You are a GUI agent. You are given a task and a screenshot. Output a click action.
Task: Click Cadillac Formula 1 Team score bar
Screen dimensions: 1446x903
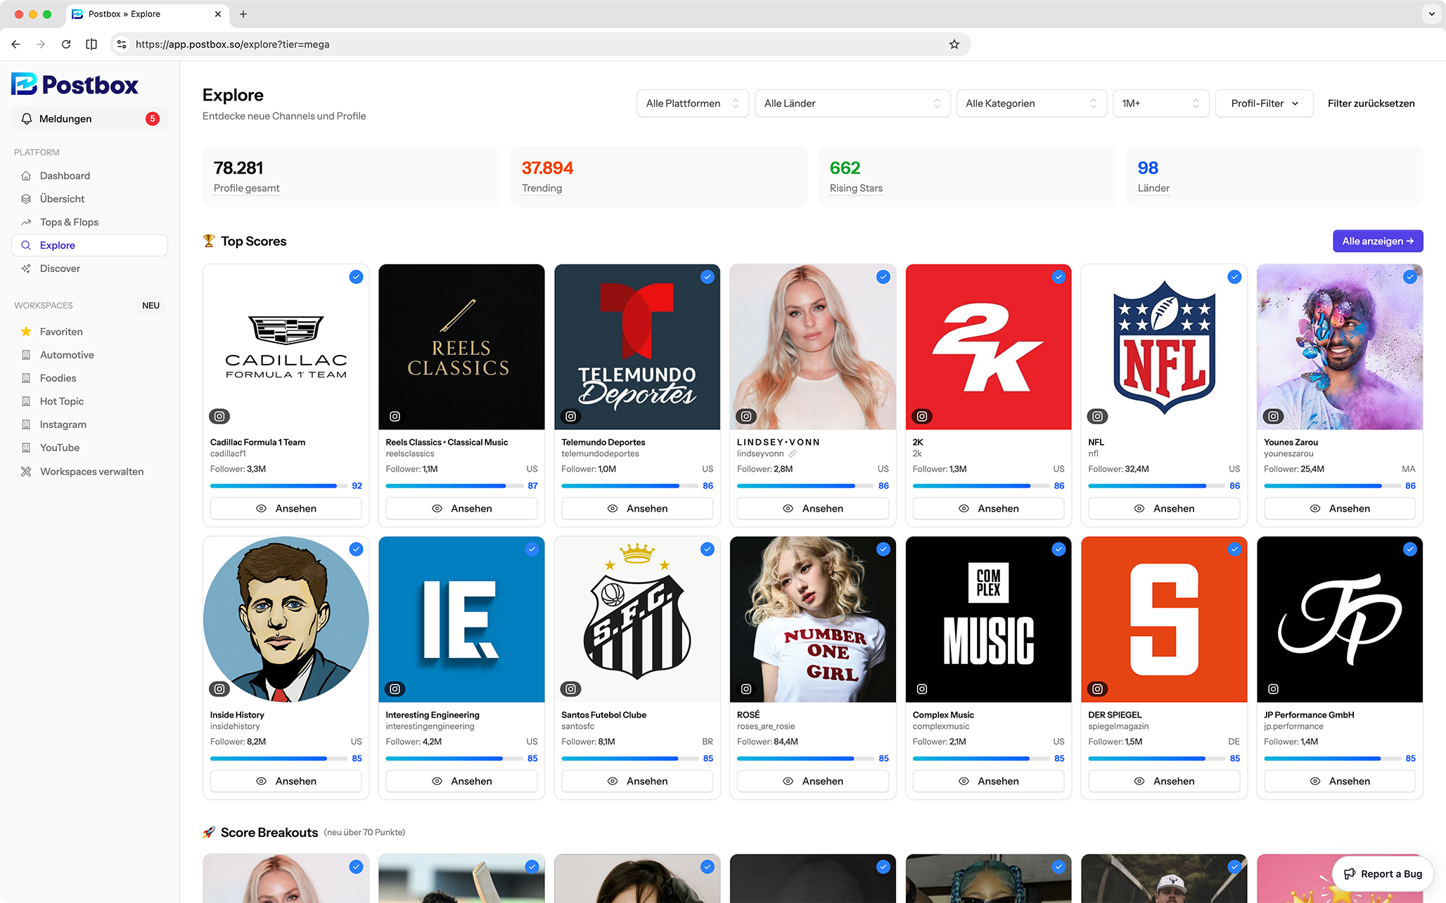(278, 486)
